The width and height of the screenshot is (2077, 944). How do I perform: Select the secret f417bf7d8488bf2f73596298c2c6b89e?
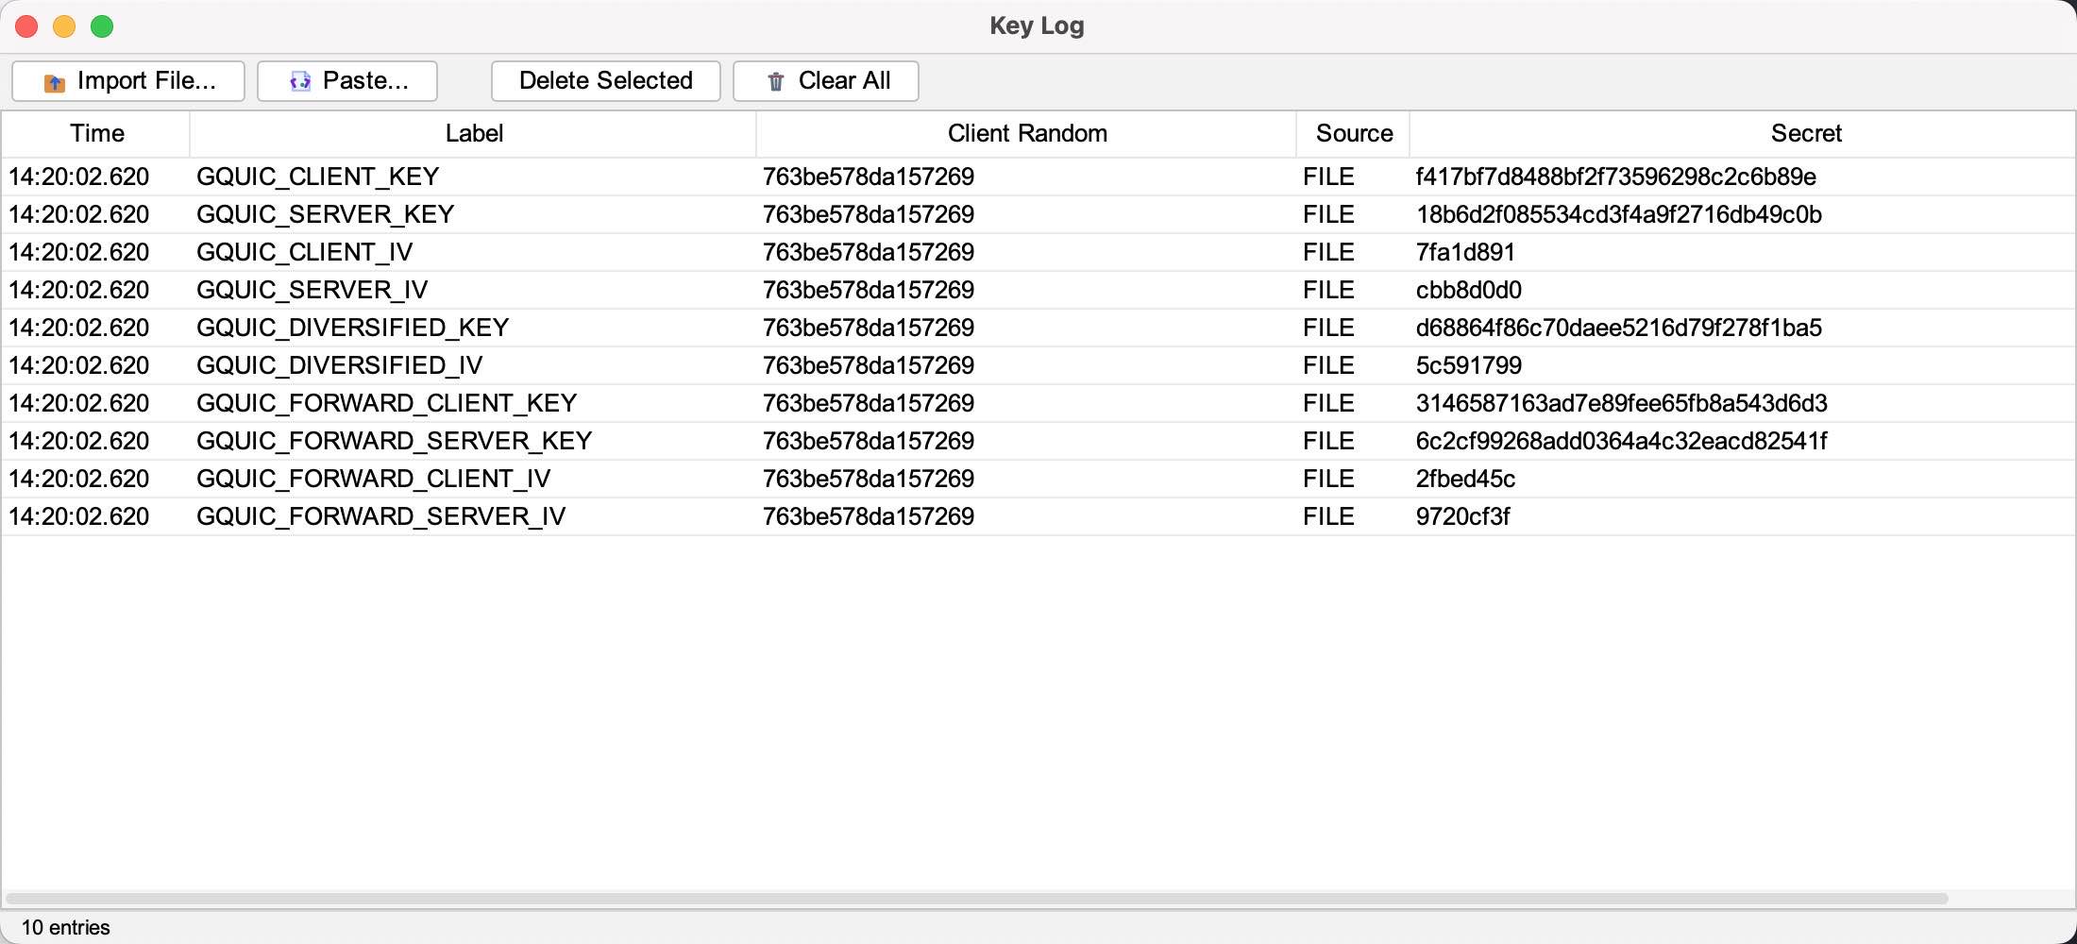pos(1615,177)
